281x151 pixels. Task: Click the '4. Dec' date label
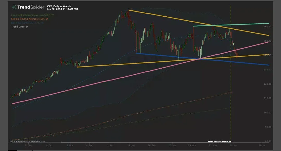(x=90, y=145)
